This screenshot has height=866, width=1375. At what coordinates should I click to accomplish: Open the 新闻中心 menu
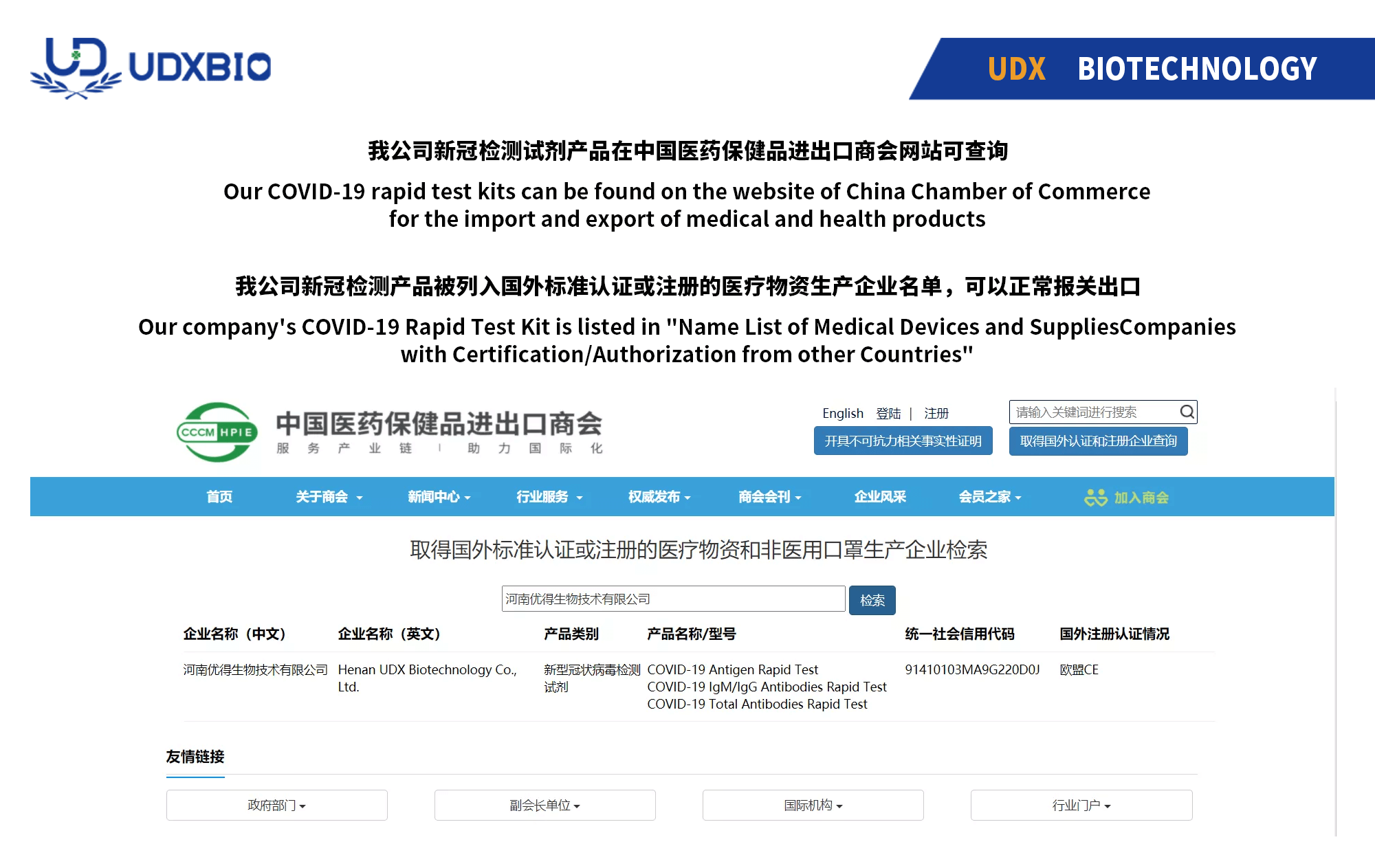[x=439, y=496]
